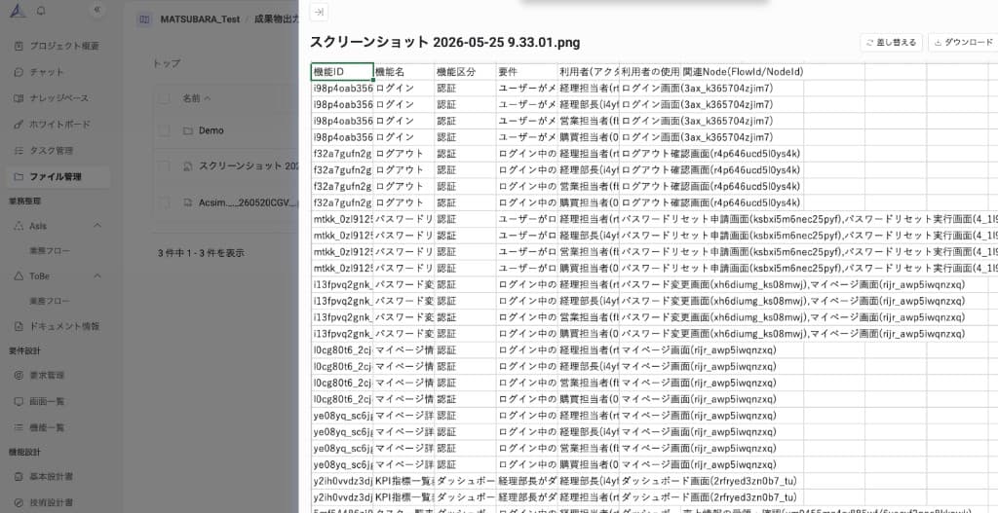Screen dimensions: 998x513
Task: Click the panel icon beside MATSUBARA_Test
Action: coord(144,19)
